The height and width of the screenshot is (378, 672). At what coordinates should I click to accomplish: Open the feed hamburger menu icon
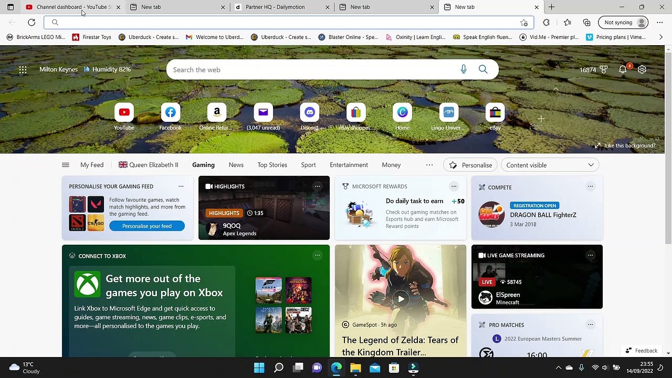coord(65,165)
